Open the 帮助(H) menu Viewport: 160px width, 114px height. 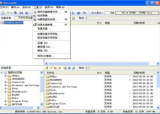tap(60, 7)
